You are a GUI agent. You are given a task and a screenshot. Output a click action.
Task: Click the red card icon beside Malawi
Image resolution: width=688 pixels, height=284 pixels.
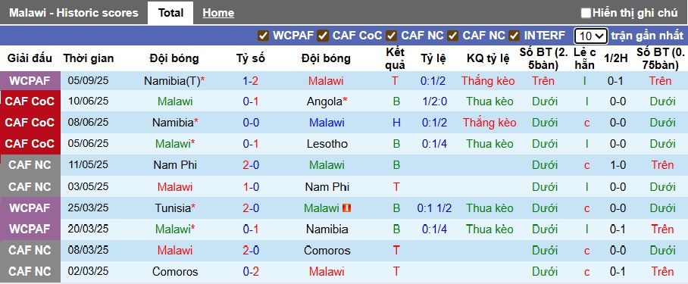[x=348, y=208]
